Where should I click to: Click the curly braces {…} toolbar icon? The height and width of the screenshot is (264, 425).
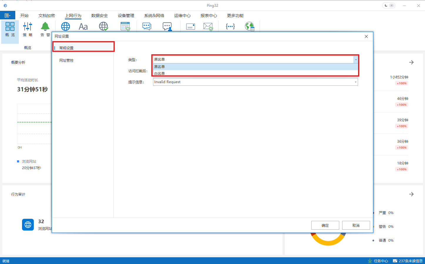[230, 26]
